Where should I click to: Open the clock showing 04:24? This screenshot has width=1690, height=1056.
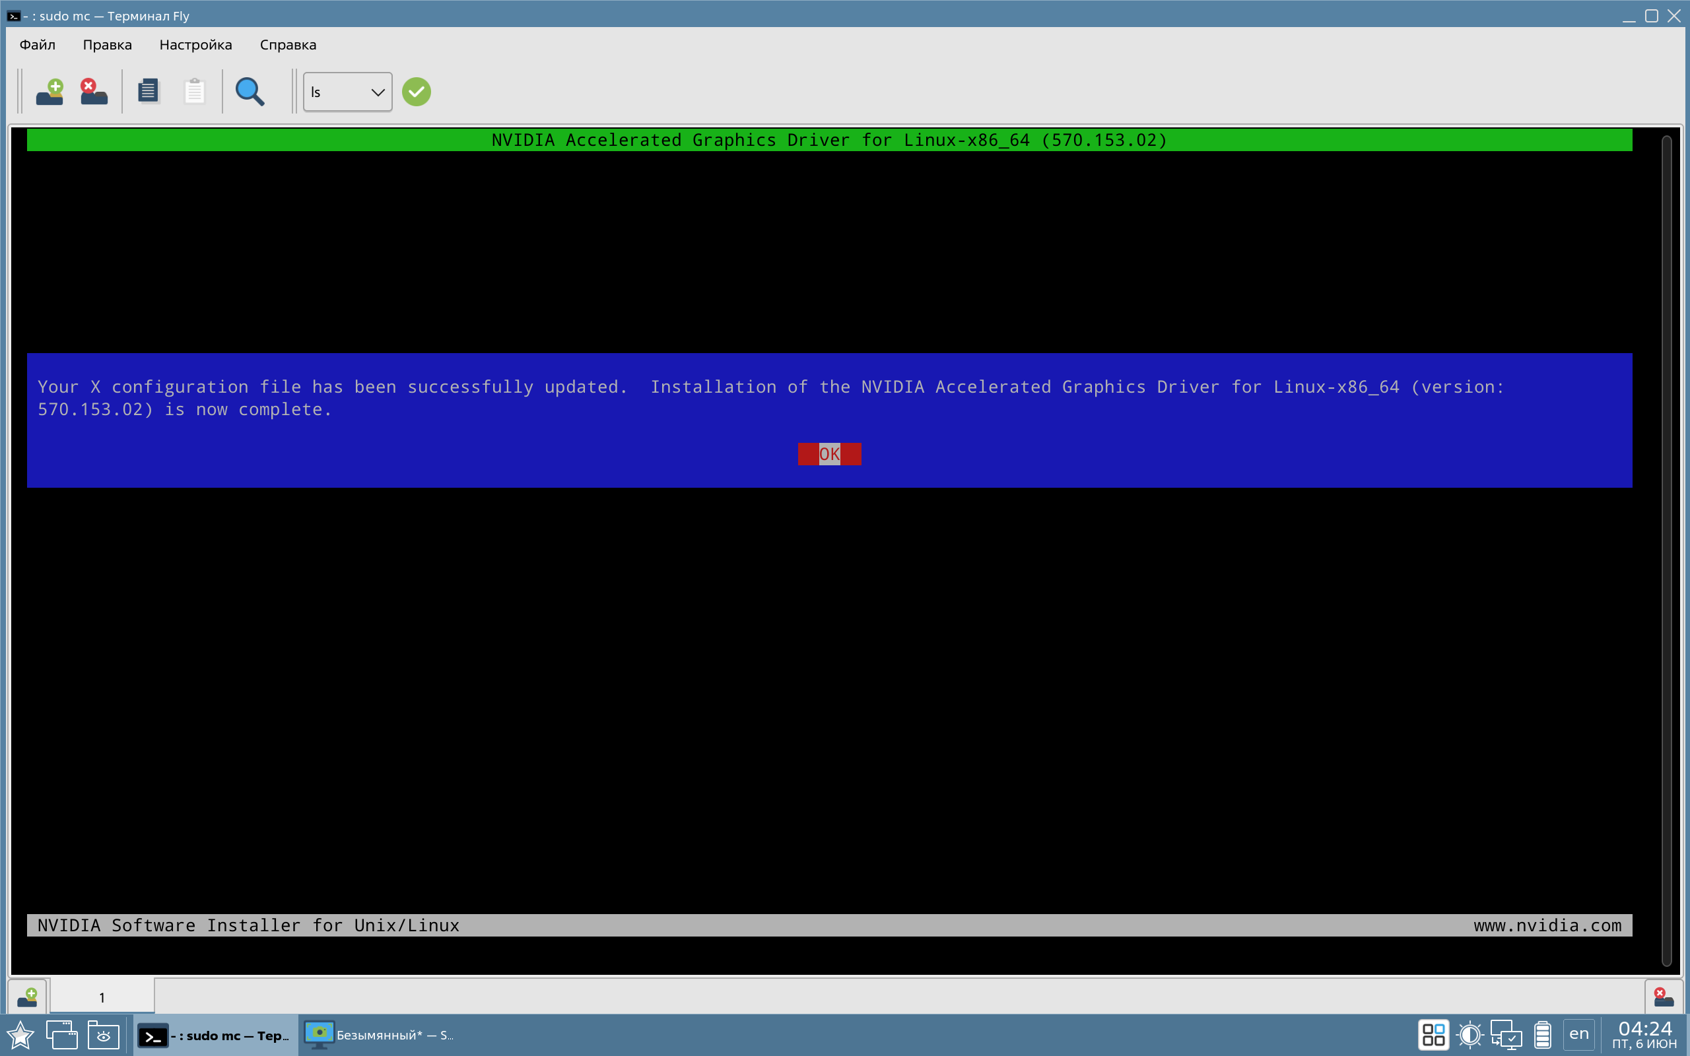[1644, 1035]
